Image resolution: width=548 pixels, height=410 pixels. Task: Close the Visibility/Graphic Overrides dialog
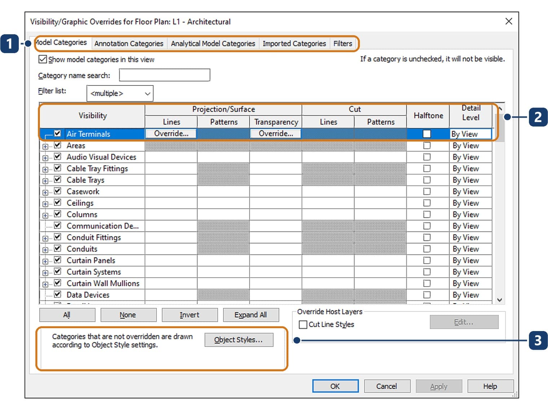coord(509,21)
